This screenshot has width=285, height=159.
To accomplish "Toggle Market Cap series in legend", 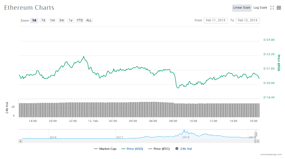I will (105, 149).
